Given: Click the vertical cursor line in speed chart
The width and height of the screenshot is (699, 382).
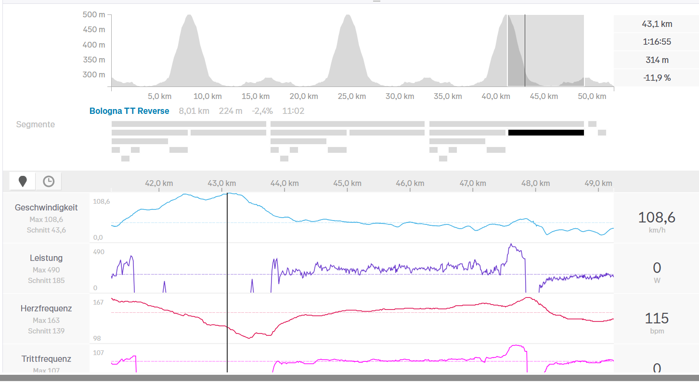Looking at the screenshot, I should (227, 216).
